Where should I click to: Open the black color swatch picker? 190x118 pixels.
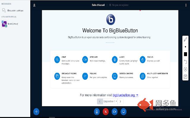pos(185,54)
